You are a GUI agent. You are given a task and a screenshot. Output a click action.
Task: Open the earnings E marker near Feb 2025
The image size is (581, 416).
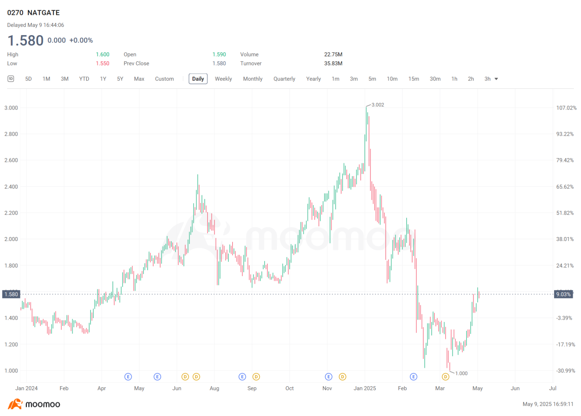413,377
